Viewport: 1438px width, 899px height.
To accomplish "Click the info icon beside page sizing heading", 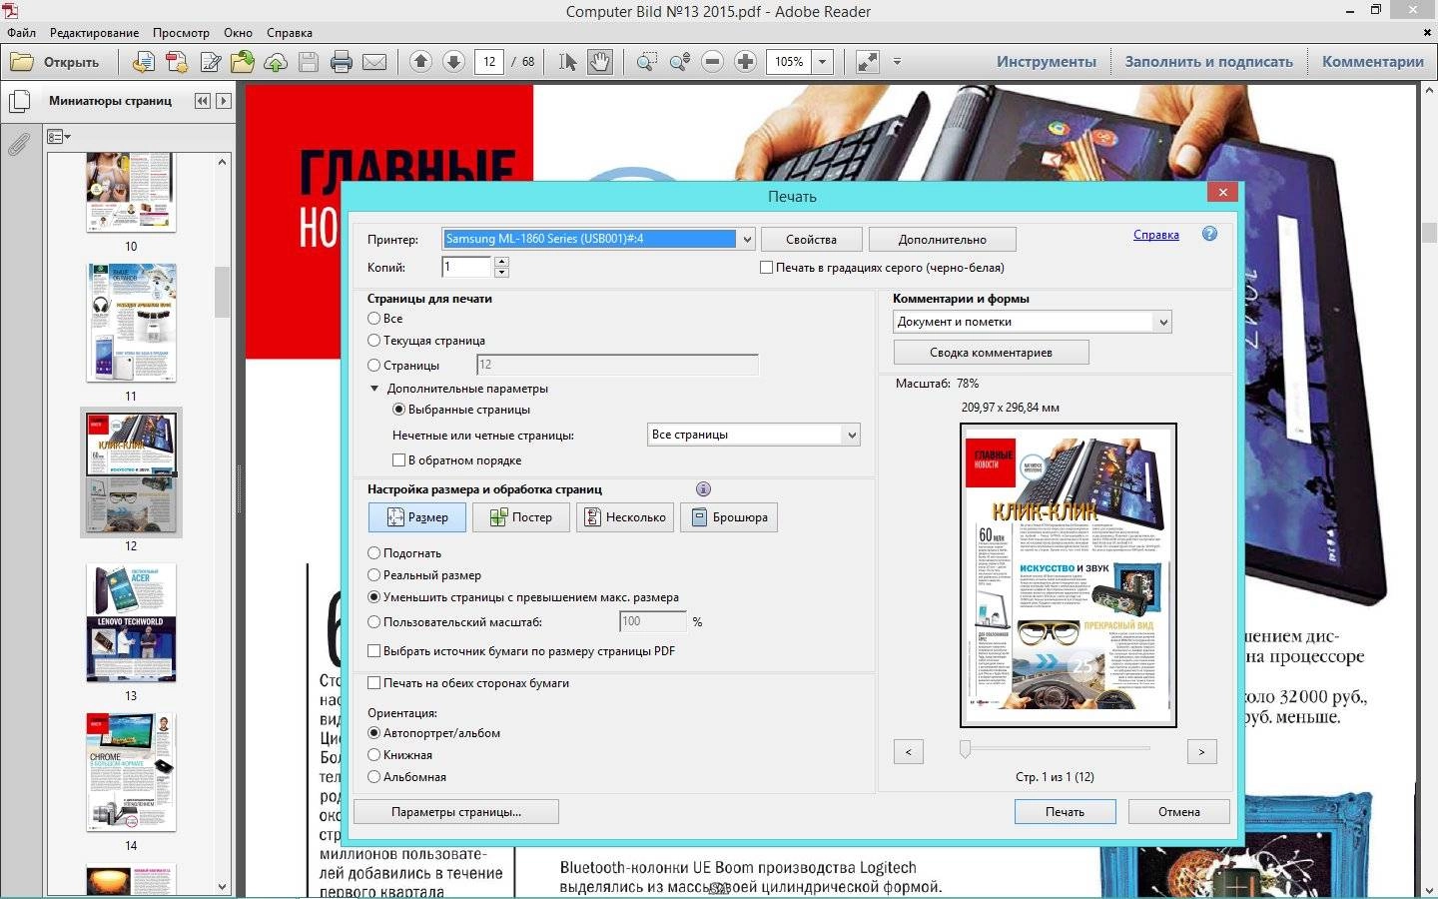I will point(703,489).
